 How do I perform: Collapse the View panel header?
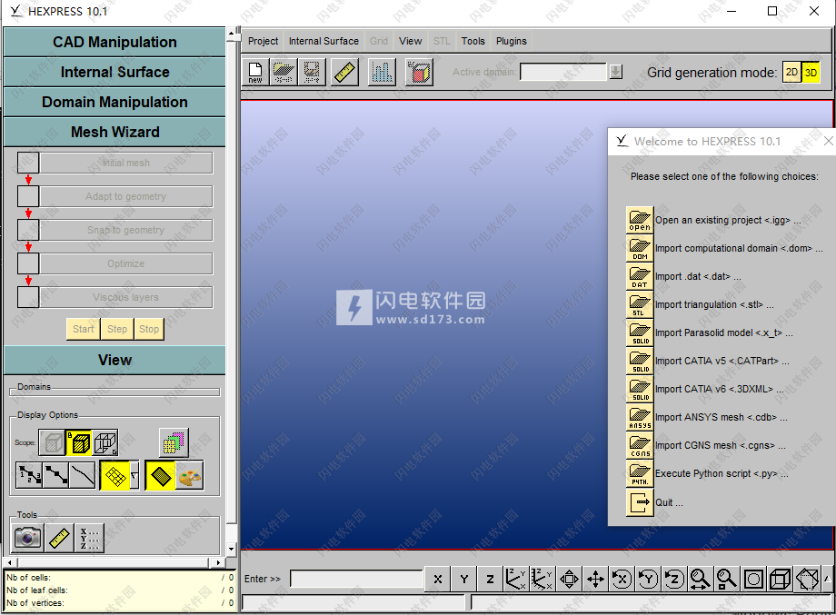(114, 360)
